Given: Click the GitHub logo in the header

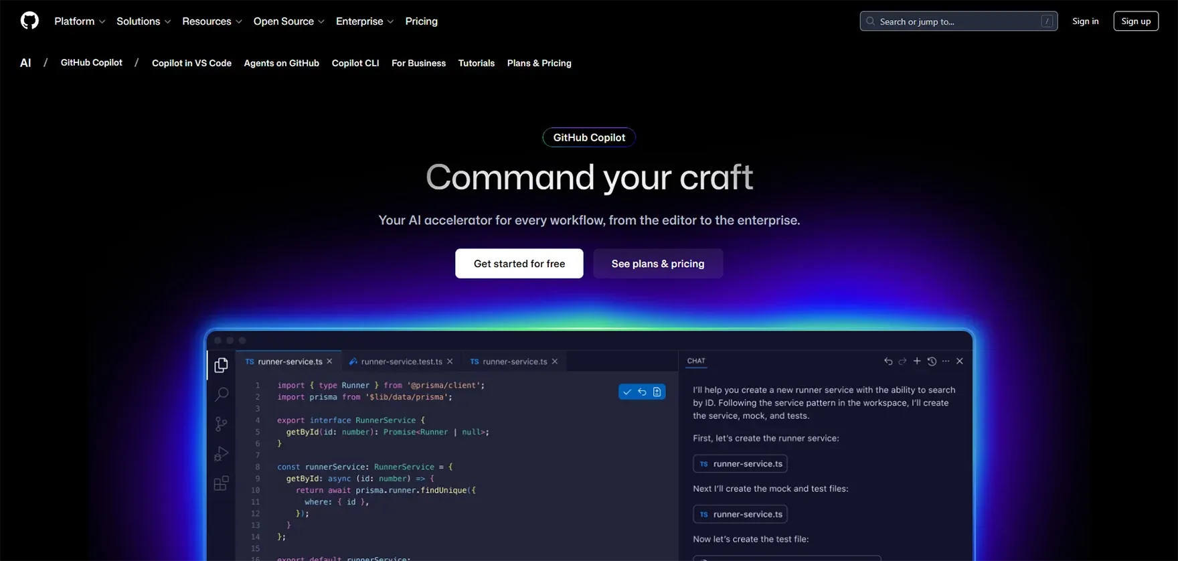Looking at the screenshot, I should click(29, 21).
